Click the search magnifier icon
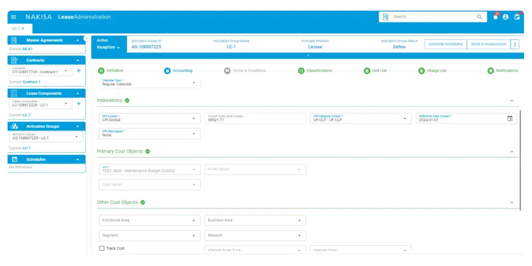The image size is (532, 266). pyautogui.click(x=479, y=17)
